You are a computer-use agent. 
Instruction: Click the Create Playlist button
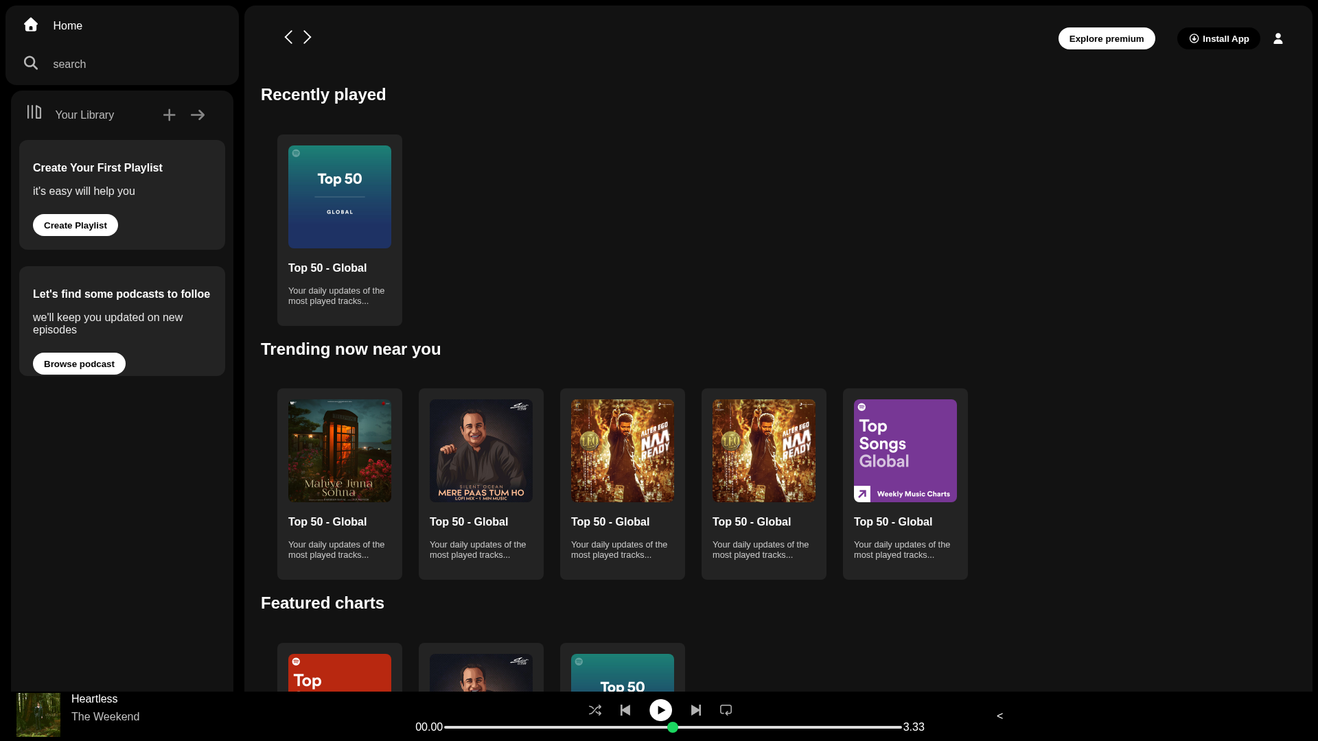coord(76,225)
